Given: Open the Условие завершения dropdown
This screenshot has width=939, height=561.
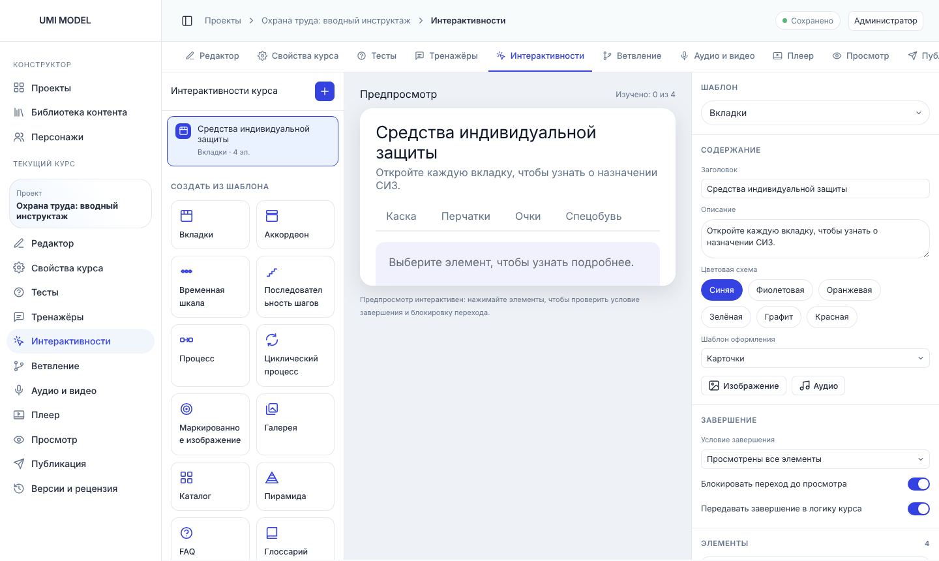Looking at the screenshot, I should click(815, 459).
